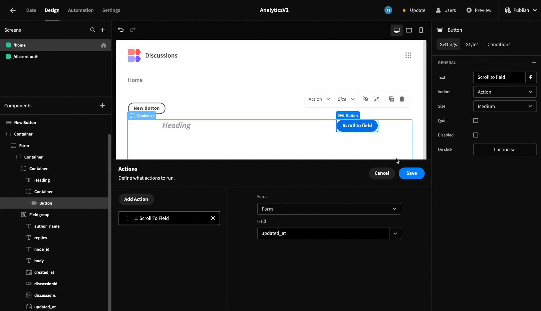
Task: Enable the lightning bolt dynamic text
Action: coord(531,77)
